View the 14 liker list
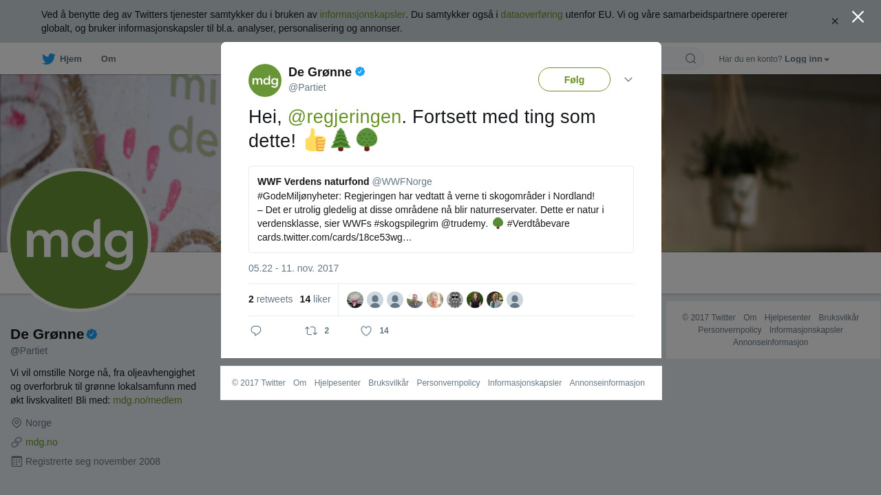 [315, 299]
